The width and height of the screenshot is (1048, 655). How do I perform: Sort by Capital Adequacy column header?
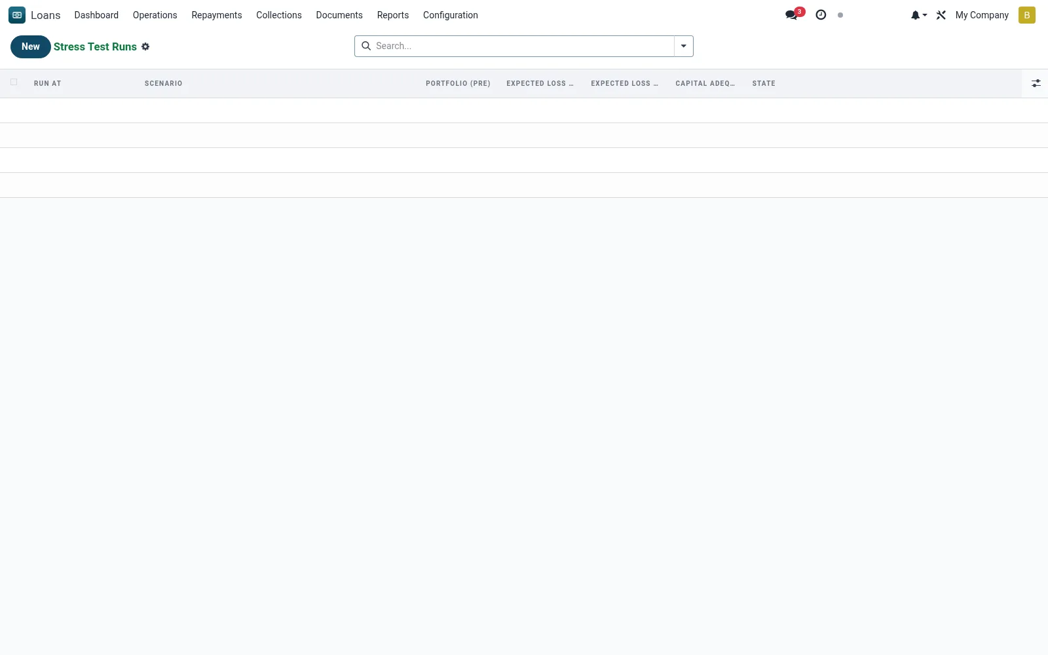tap(705, 83)
